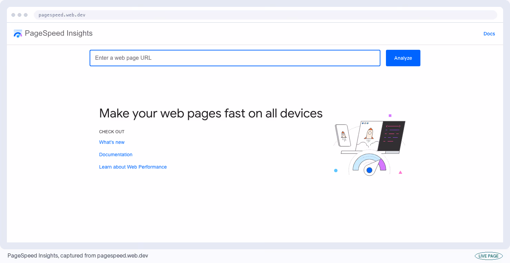Click the headline about fast web pages

(211, 113)
